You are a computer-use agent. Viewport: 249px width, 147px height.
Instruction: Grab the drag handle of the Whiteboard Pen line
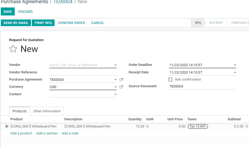[x=6, y=126]
